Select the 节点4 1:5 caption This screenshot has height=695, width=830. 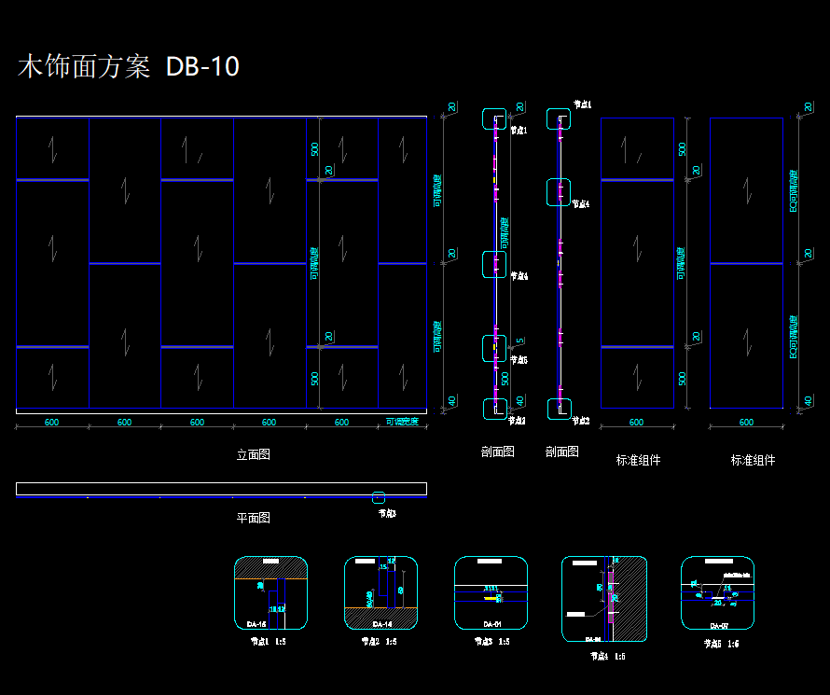(608, 657)
